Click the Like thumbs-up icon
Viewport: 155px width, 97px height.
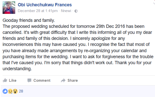pyautogui.click(x=5, y=80)
